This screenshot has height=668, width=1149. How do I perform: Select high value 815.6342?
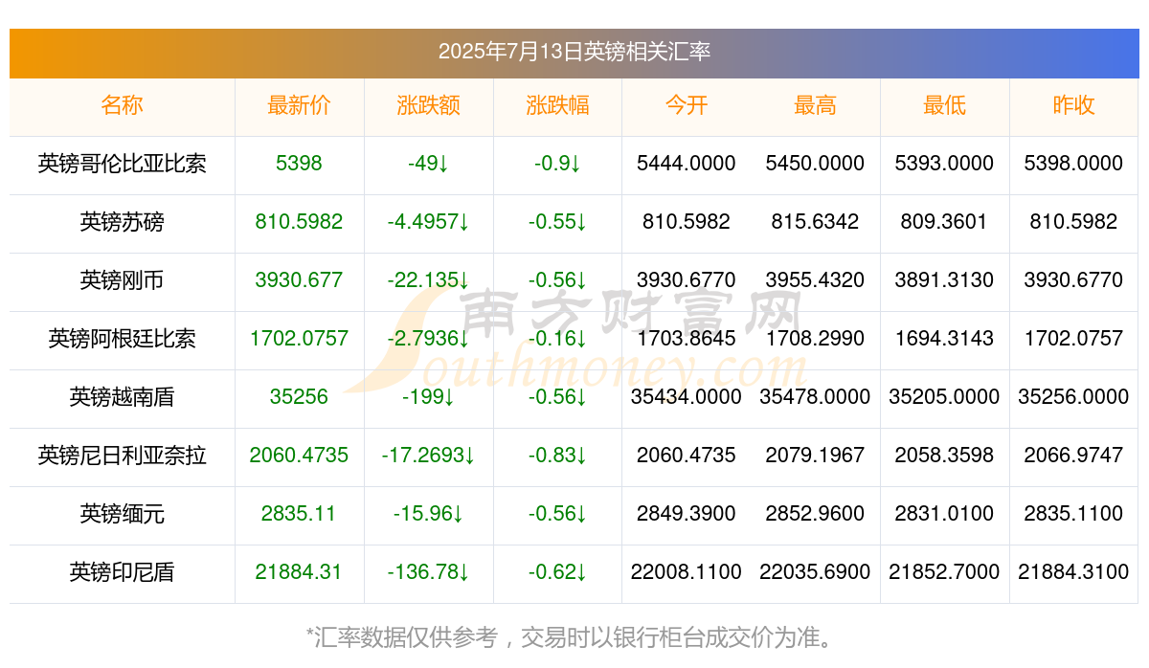click(x=815, y=222)
